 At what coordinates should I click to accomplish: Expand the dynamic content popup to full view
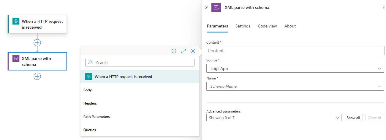point(183,51)
